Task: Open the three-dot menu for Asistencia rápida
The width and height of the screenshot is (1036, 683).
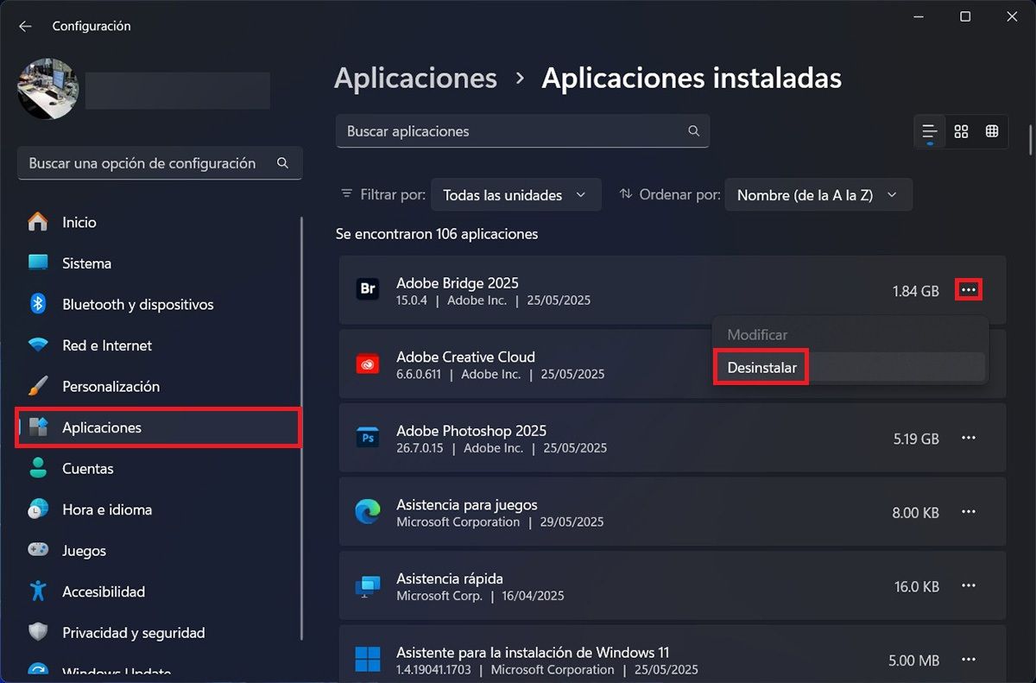Action: coord(969,586)
